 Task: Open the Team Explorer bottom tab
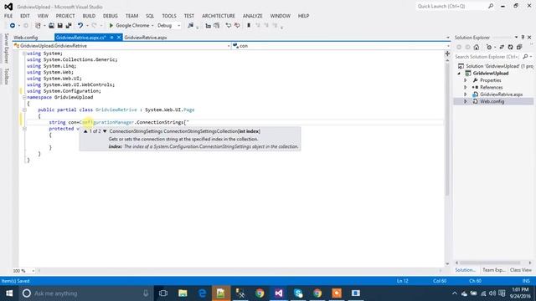click(493, 270)
